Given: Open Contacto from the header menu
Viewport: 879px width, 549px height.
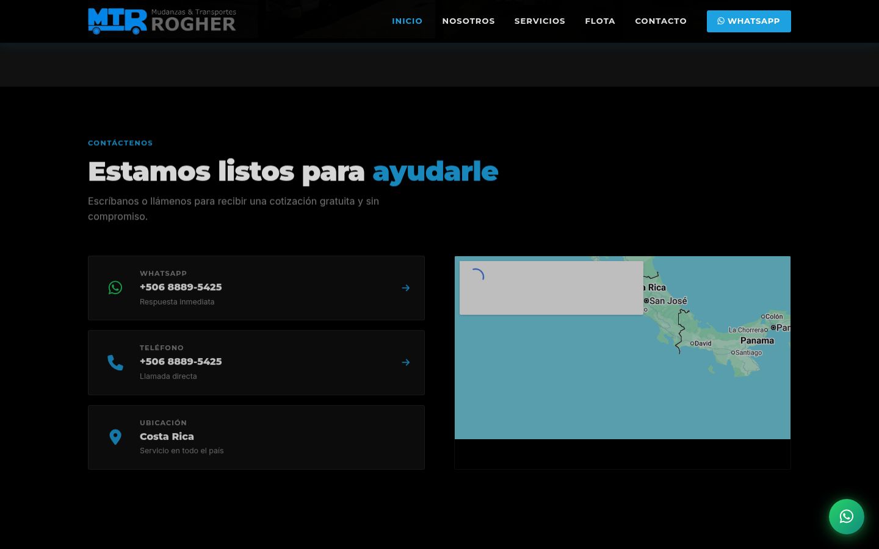Looking at the screenshot, I should point(660,21).
